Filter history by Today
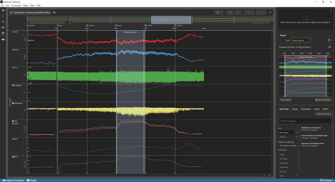335x182 pixels. [x=282, y=155]
